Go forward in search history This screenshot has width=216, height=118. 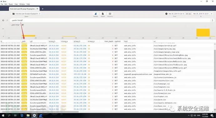pyautogui.click(x=7, y=20)
